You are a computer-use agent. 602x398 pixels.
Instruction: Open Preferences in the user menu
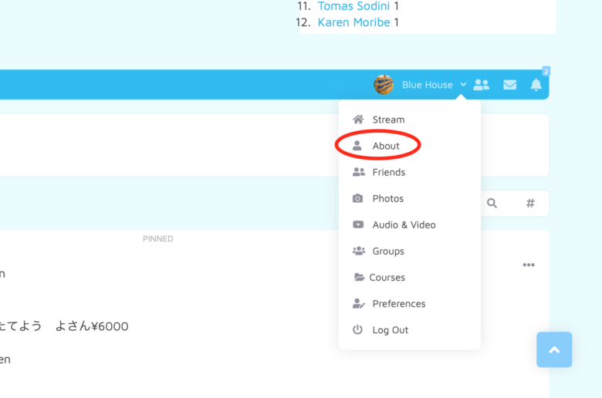point(398,303)
